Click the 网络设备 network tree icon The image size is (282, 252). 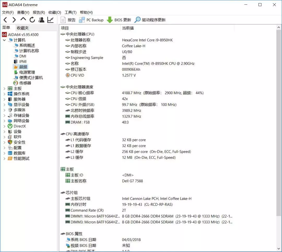tap(10, 121)
